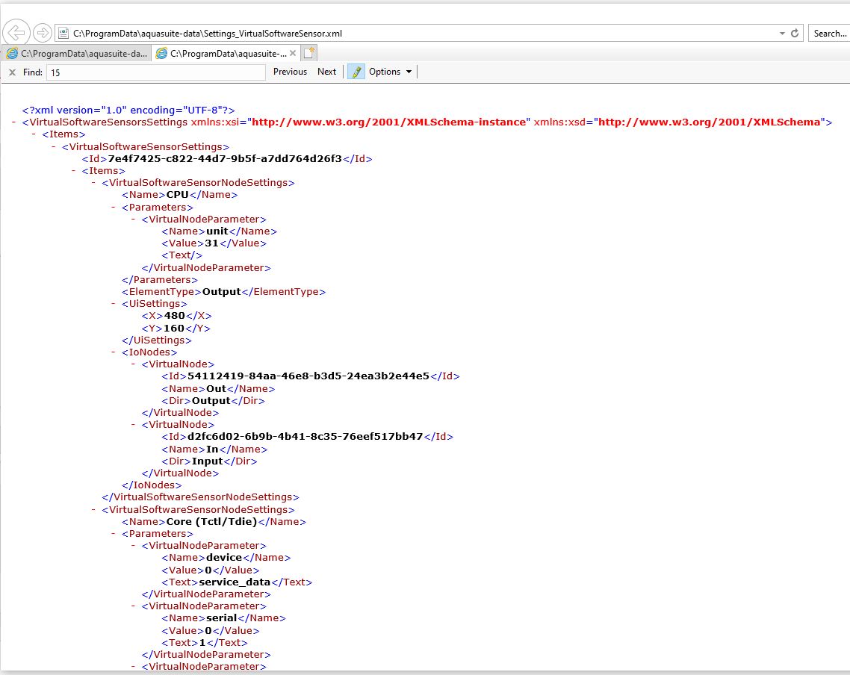This screenshot has width=850, height=675.
Task: Click the Search box at top right
Action: click(829, 33)
